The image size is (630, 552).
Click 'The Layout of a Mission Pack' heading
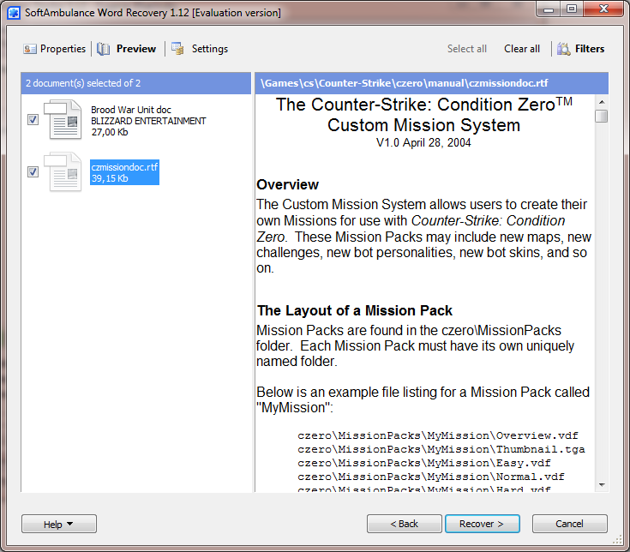coord(355,310)
